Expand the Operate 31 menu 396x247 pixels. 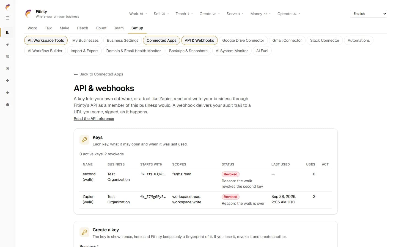[x=288, y=14]
